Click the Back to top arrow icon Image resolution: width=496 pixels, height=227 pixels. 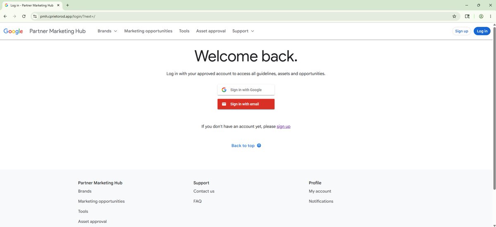(x=259, y=146)
